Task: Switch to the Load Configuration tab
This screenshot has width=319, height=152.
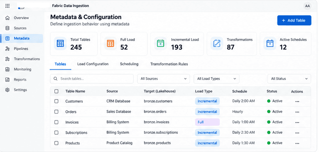Action: pyautogui.click(x=93, y=64)
